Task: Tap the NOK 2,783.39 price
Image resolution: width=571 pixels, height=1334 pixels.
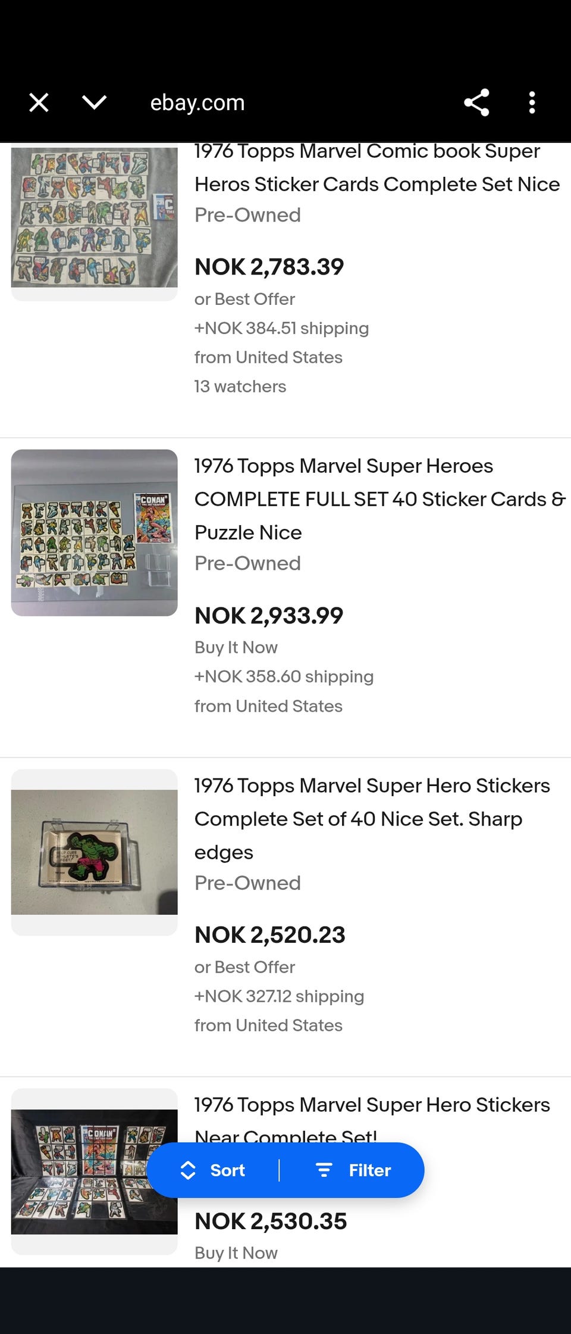Action: (x=269, y=267)
